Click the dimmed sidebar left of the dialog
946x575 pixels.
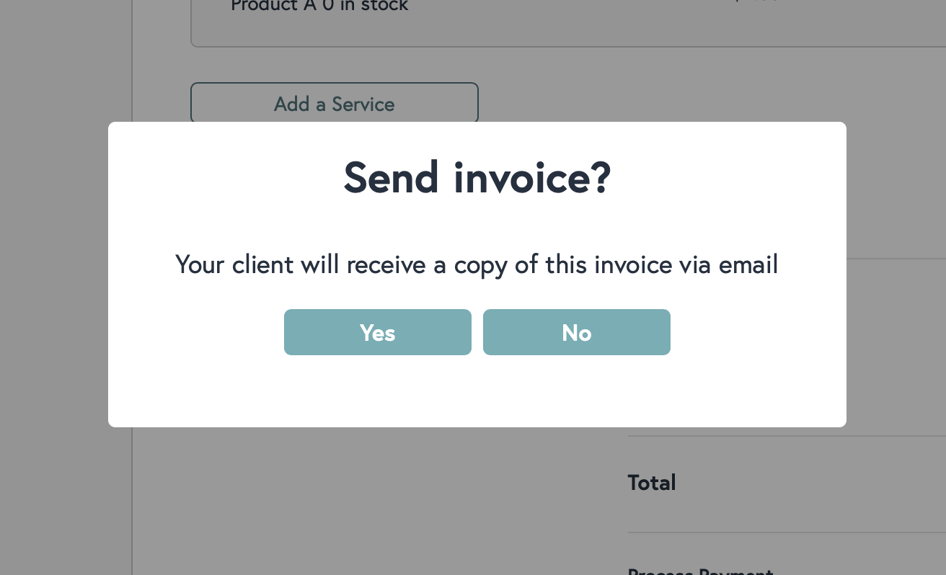tap(65, 288)
